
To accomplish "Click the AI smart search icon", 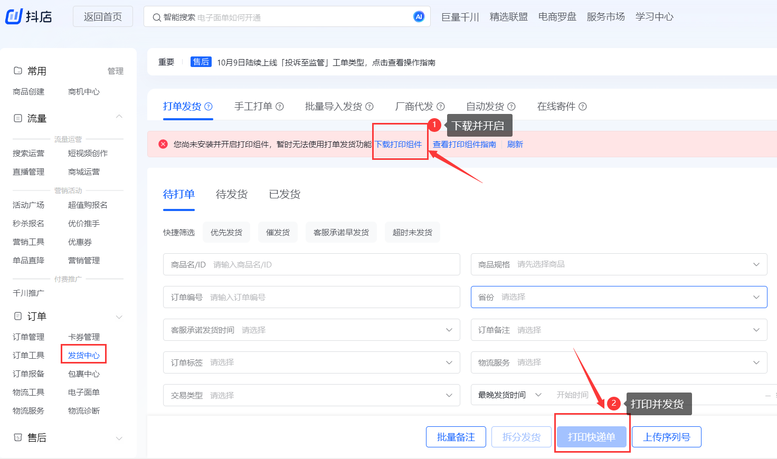I will coord(419,17).
